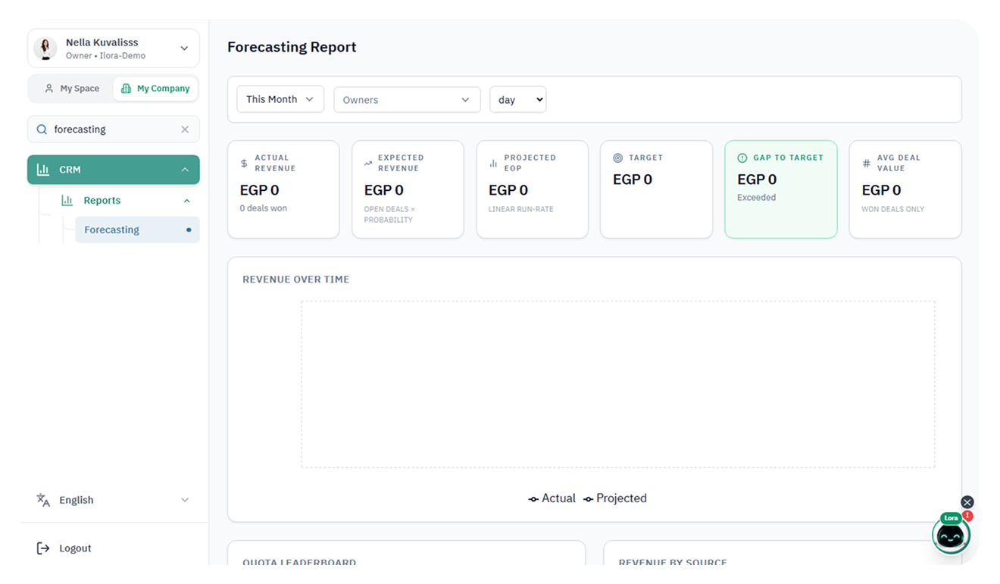Click the dollar icon on Actual Revenue

[x=244, y=164]
